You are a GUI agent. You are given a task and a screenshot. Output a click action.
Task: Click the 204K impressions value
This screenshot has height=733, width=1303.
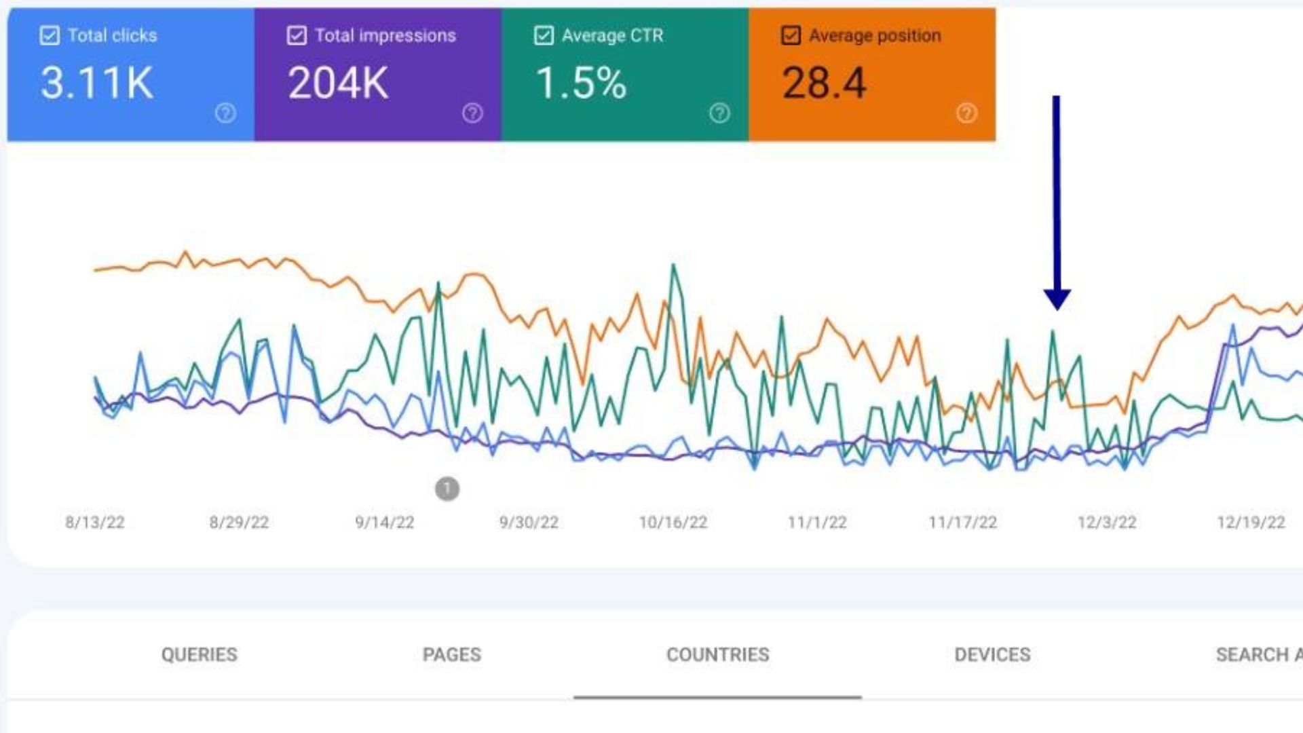point(338,83)
